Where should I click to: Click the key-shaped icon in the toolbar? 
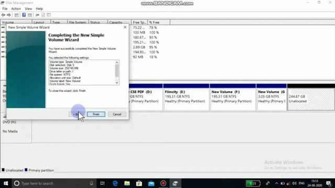tap(37, 15)
